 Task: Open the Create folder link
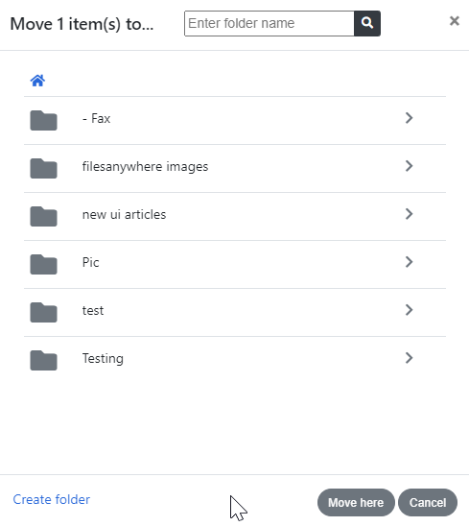(x=51, y=499)
